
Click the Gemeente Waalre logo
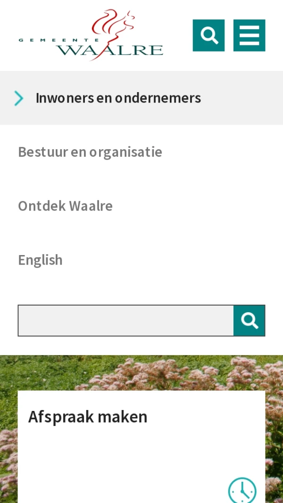point(91,35)
